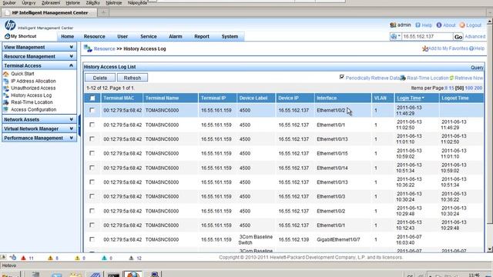The width and height of the screenshot is (493, 277).
Task: Click the Resource breadcrumb link
Action: [105, 48]
